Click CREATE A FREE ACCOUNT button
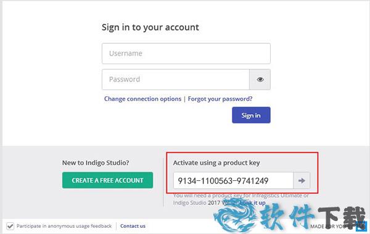370x234 pixels. [x=107, y=180]
